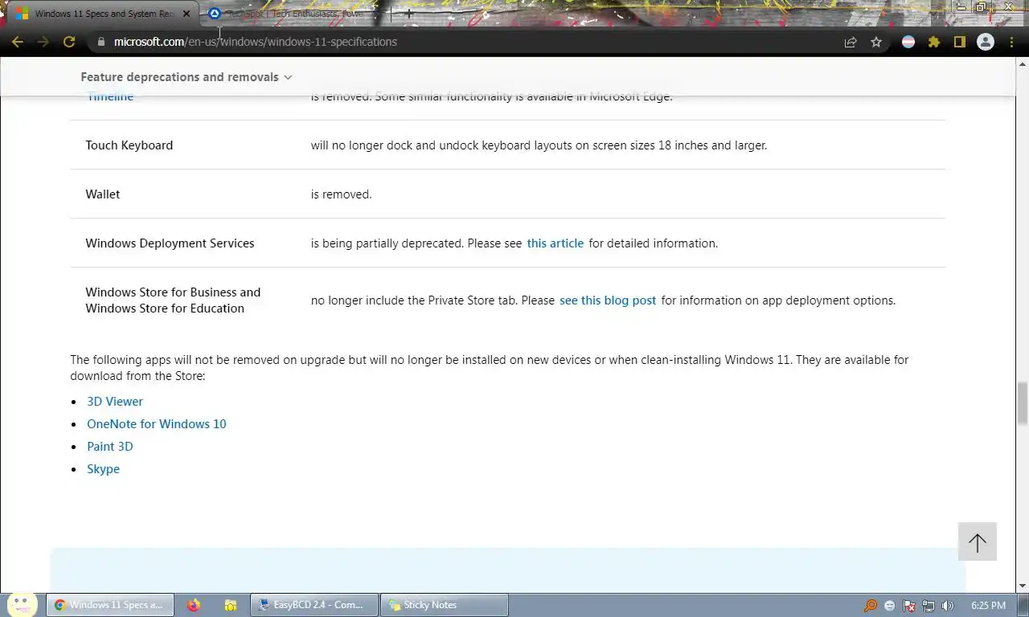Screen dimensions: 1029x617
Task: Click the 'Wallet' row label
Action: [x=103, y=194]
